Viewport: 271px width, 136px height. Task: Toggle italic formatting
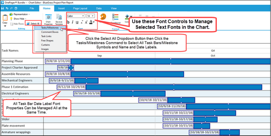(x=72, y=22)
